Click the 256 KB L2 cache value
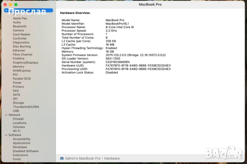Screen dimensions: 247x164 (111, 41)
